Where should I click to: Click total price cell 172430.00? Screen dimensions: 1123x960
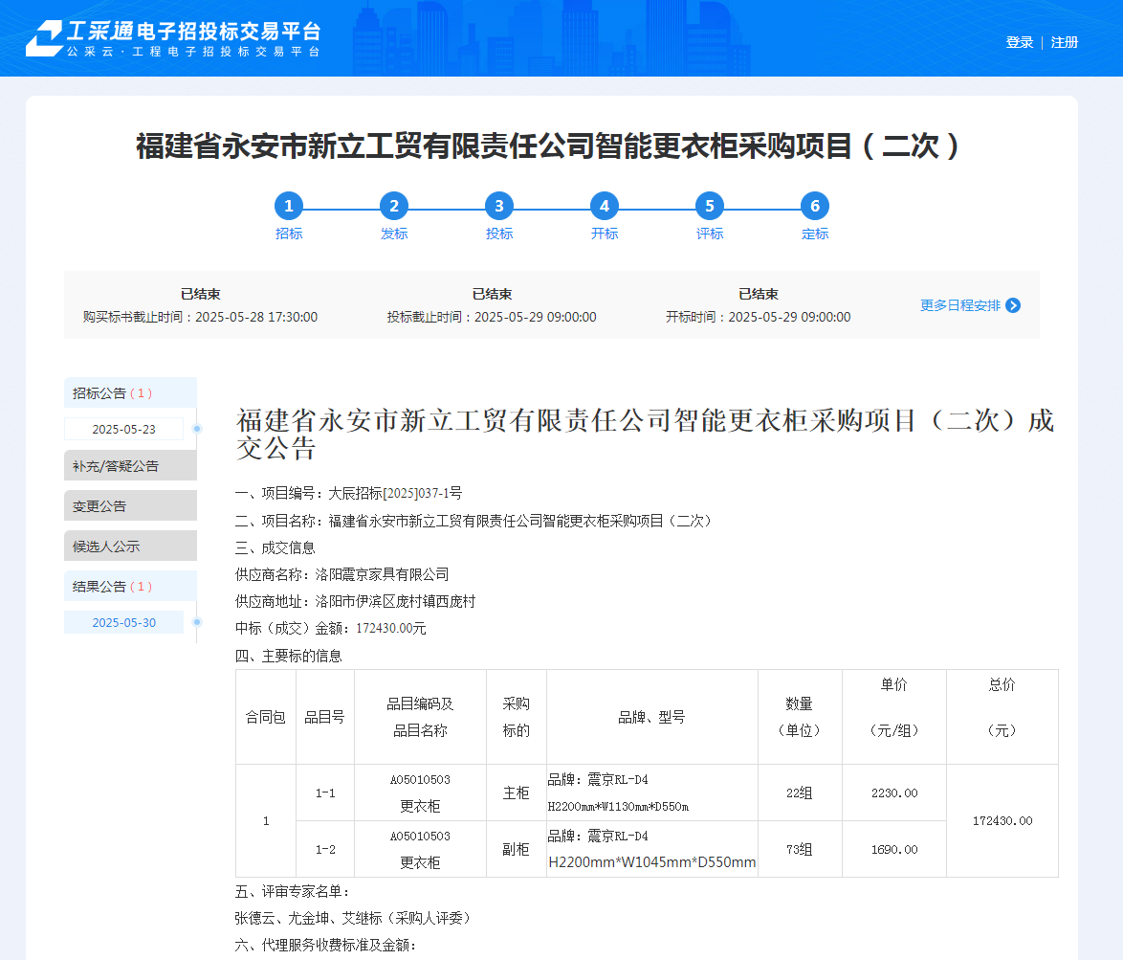coord(1002,821)
